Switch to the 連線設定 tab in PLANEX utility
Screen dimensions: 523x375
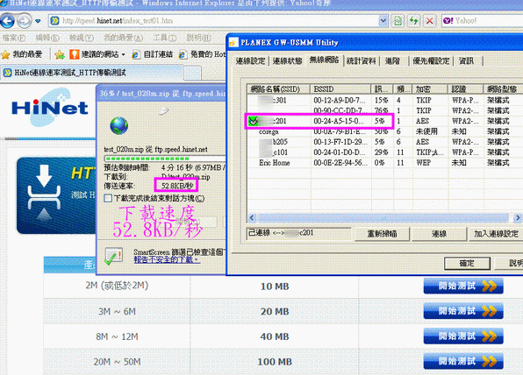point(250,61)
